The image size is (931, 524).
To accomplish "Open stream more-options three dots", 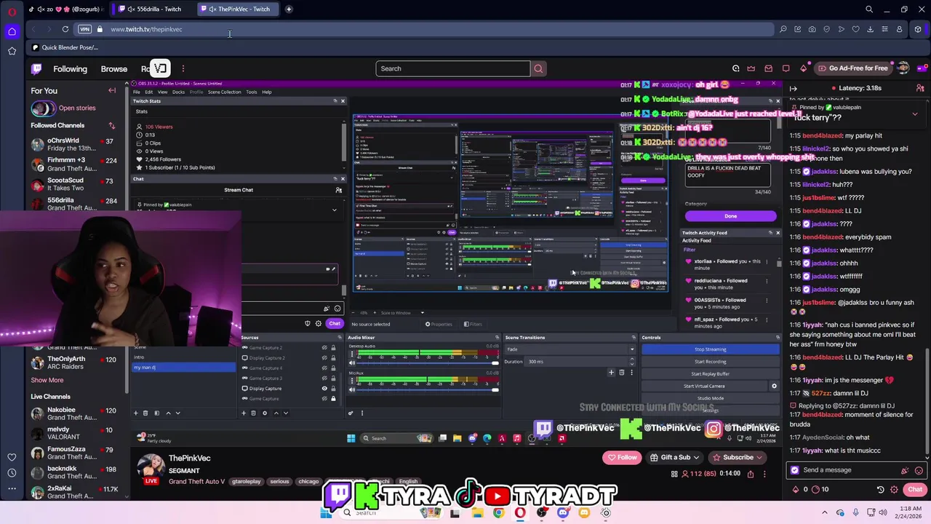I will pyautogui.click(x=764, y=474).
